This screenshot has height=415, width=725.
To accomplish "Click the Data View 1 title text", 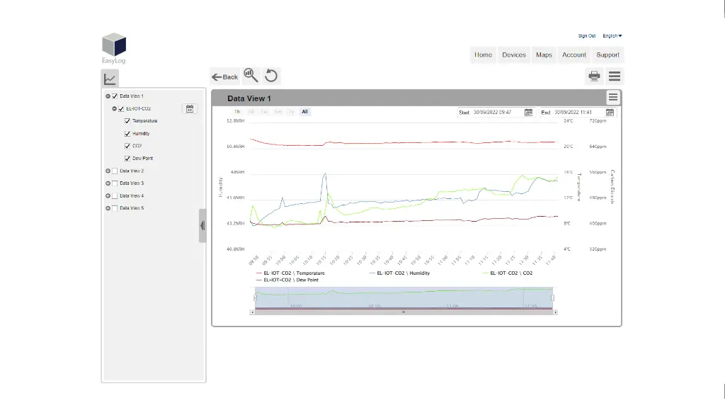I will click(249, 98).
